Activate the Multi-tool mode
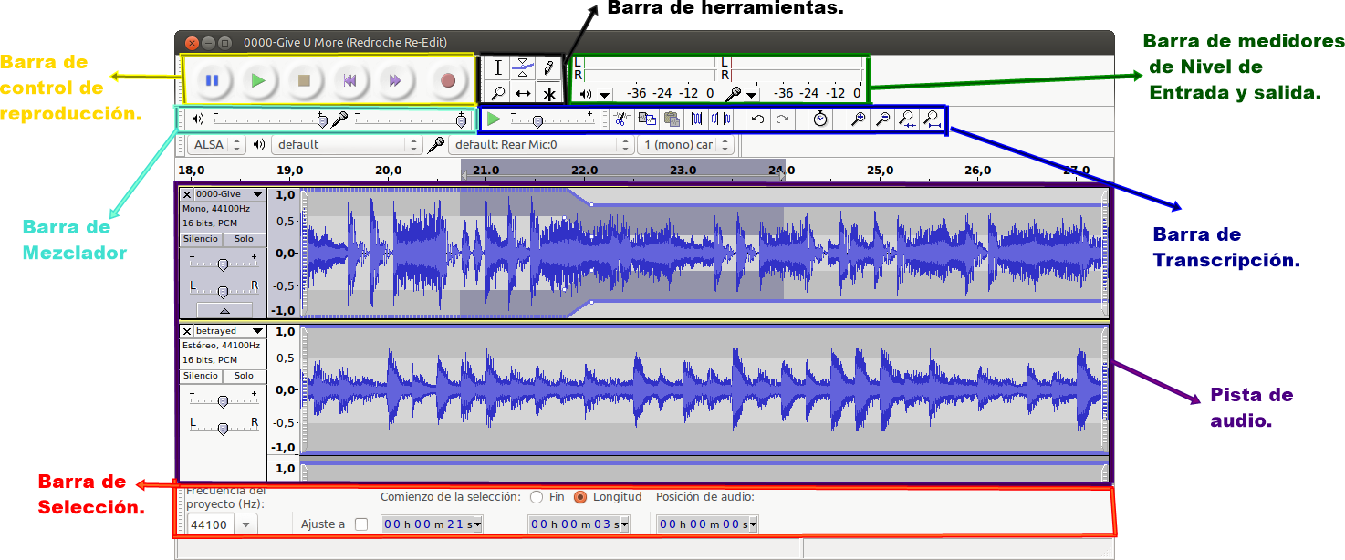Viewport: 1345px width, 560px height. point(550,92)
